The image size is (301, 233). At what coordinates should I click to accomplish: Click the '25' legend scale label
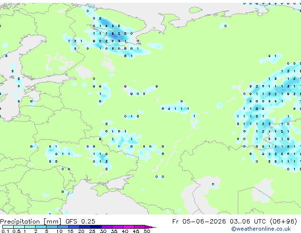tap(92, 231)
